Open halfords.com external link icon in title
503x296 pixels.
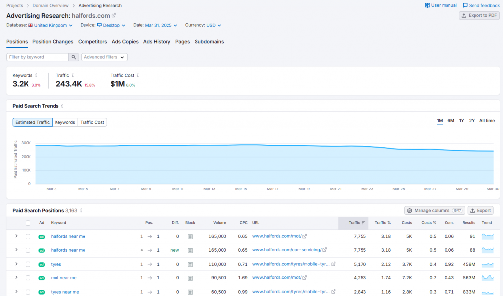[114, 16]
